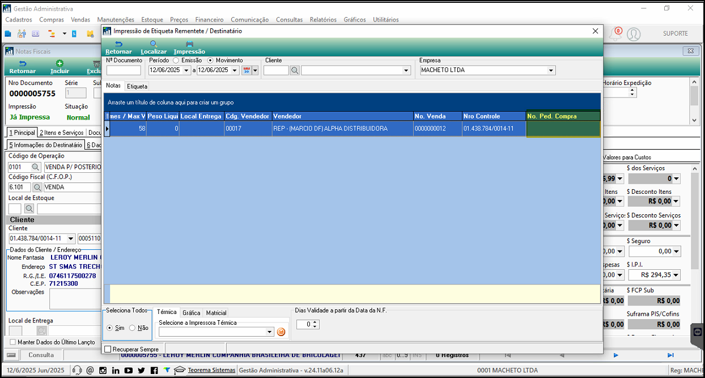Select Não under Seleciona Todos
This screenshot has width=705, height=378.
point(133,328)
